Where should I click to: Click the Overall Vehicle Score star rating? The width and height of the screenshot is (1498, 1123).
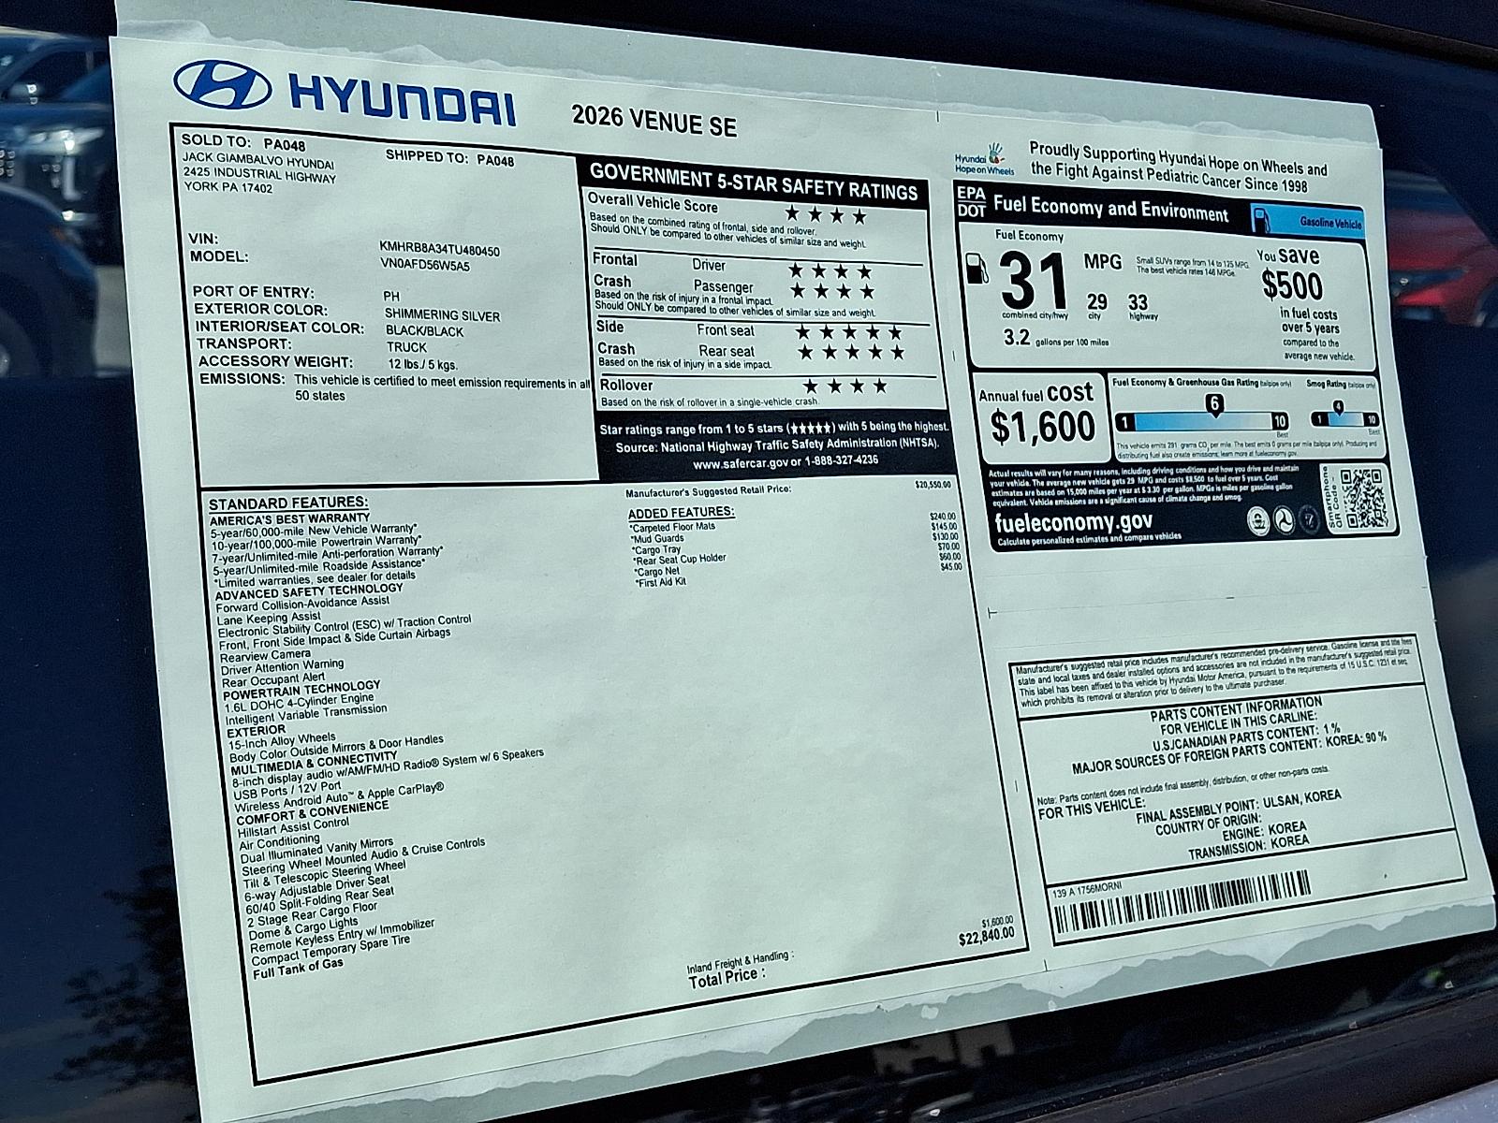(826, 215)
